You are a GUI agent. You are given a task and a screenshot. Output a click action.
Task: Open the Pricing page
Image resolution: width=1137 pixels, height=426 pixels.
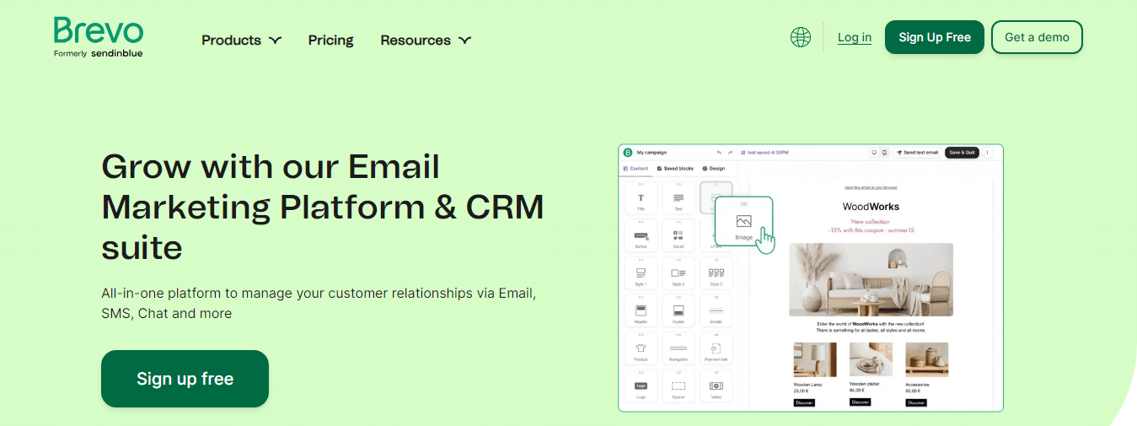point(330,40)
